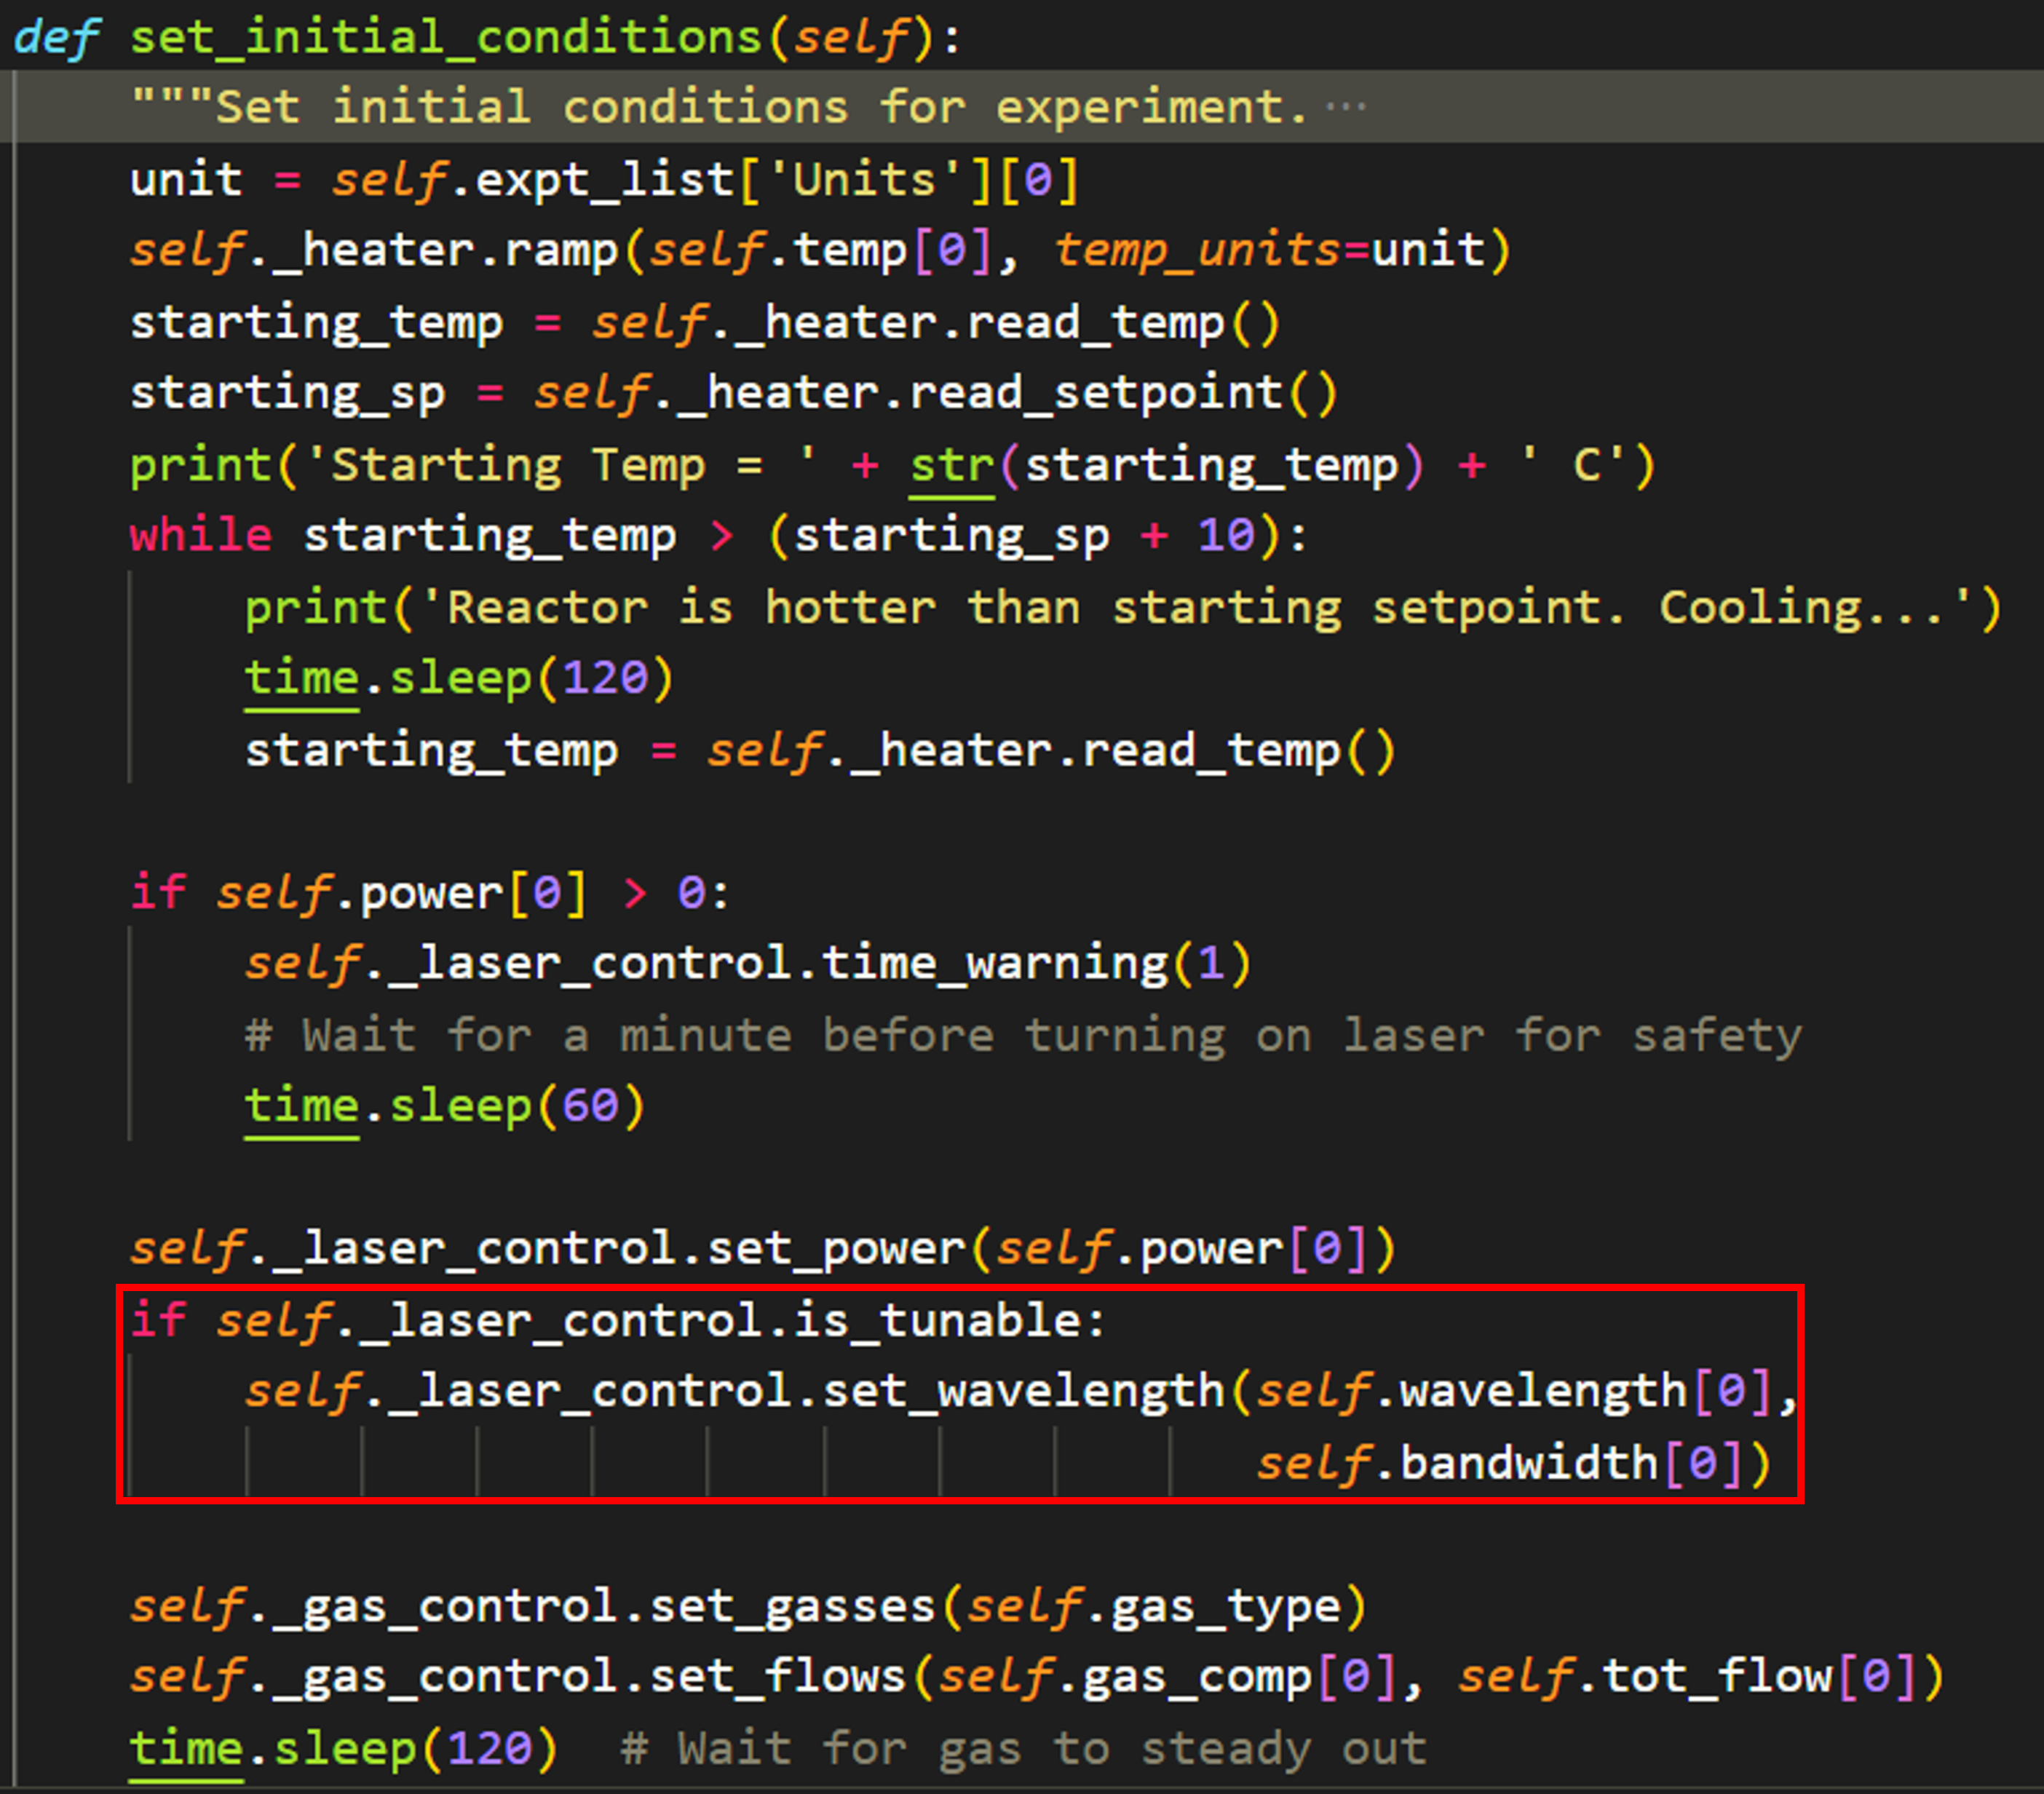The image size is (2044, 1794).
Task: Click self.tot_flow[0] argument
Action: (1687, 1677)
